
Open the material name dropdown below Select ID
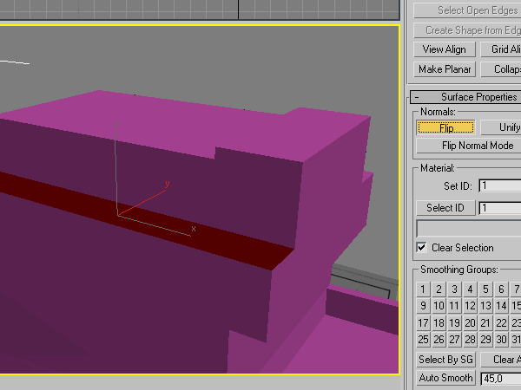(469, 228)
